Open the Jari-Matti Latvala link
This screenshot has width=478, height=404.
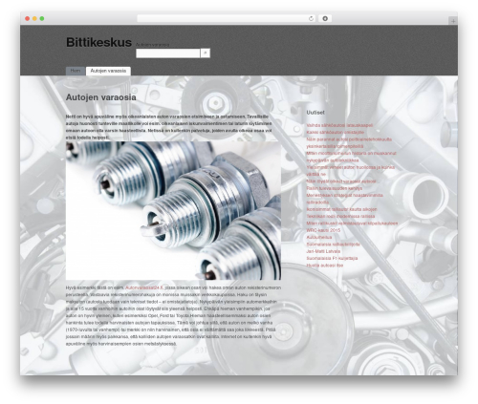(323, 251)
